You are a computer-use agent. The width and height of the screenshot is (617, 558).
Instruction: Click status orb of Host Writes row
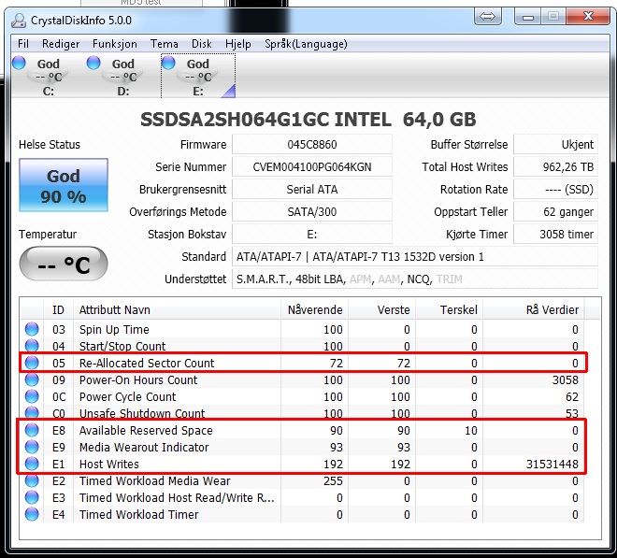(x=32, y=464)
